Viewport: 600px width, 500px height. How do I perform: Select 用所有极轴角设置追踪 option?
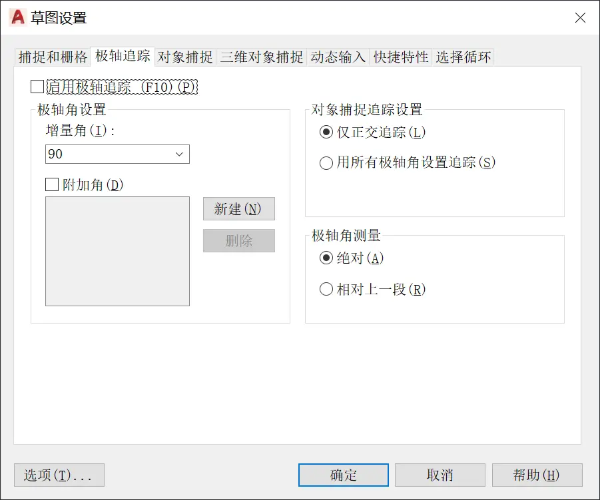coord(326,163)
